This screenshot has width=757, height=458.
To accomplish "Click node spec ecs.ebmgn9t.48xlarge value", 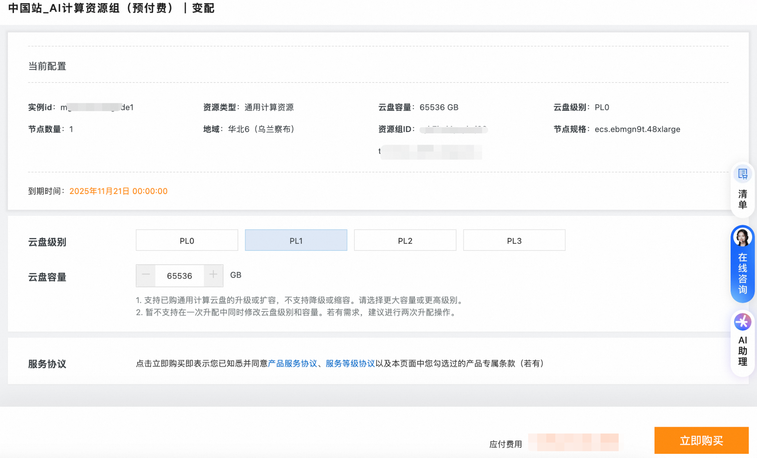I will tap(637, 129).
